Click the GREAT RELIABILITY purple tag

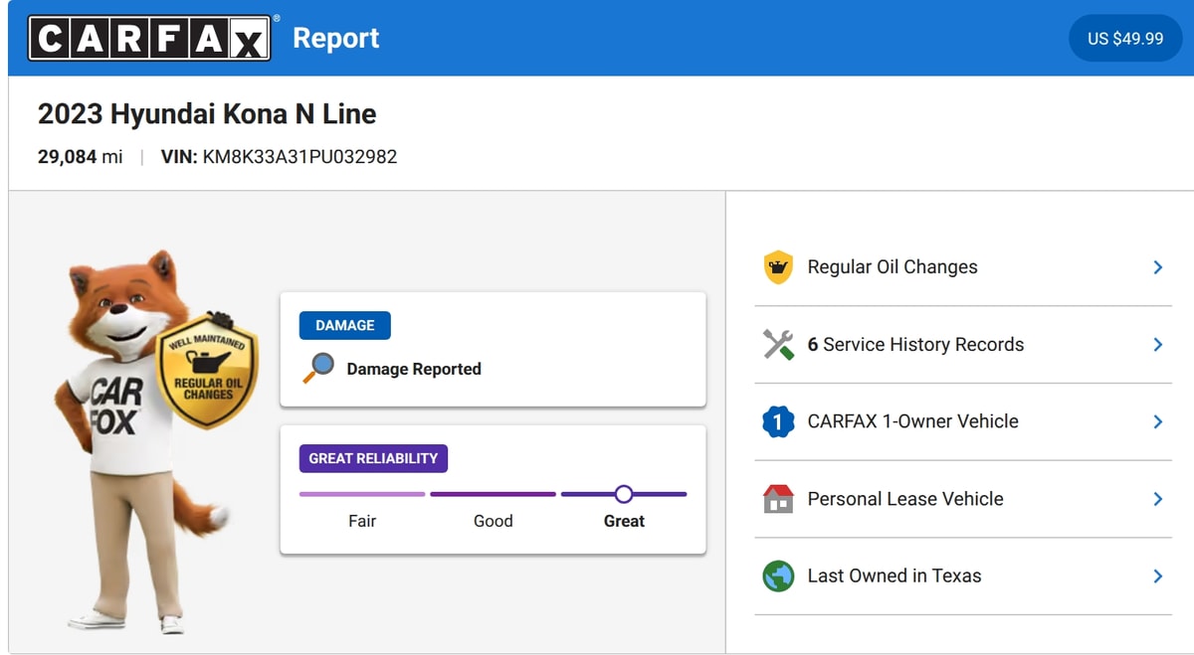[x=373, y=458]
